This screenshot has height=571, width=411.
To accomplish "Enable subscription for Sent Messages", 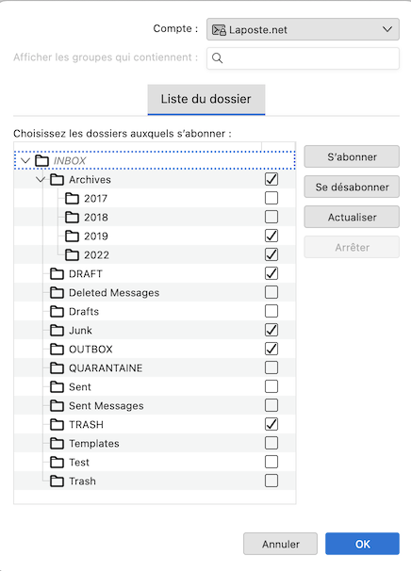I will tap(271, 405).
